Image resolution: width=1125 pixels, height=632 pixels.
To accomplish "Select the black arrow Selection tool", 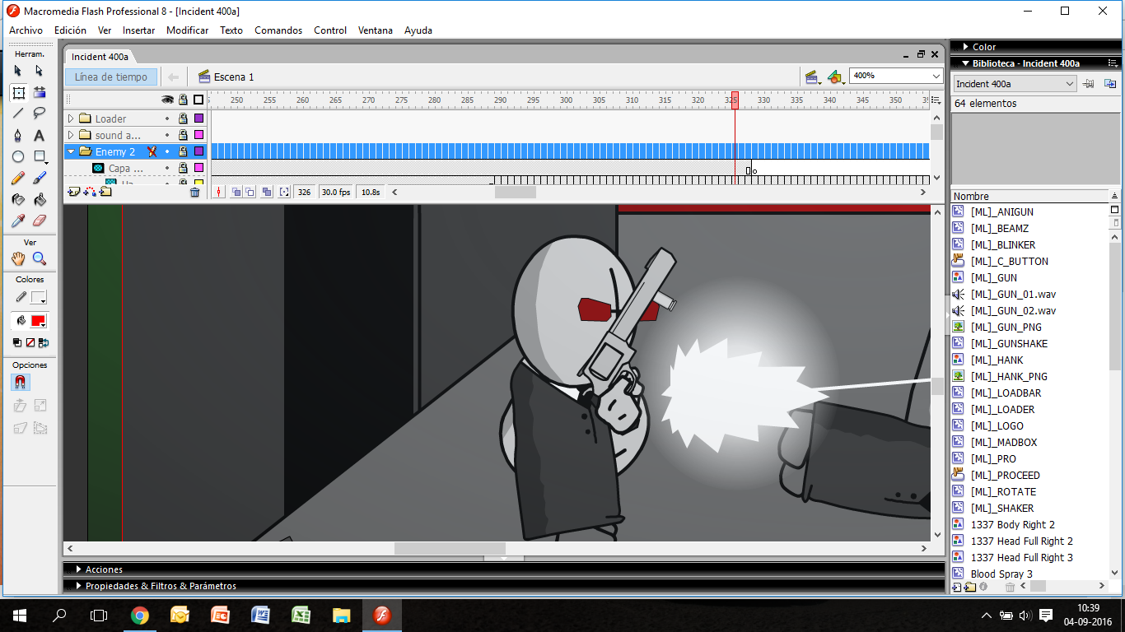I will click(x=18, y=72).
